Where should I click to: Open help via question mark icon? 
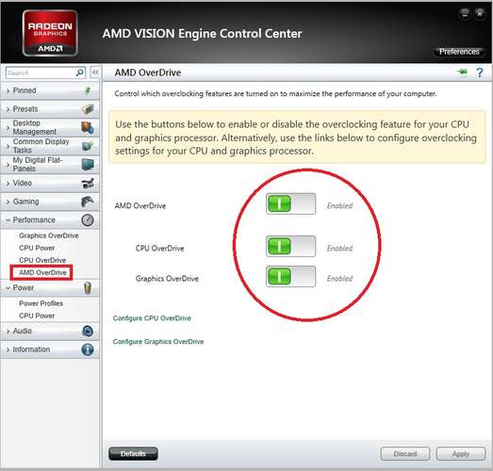coord(480,73)
